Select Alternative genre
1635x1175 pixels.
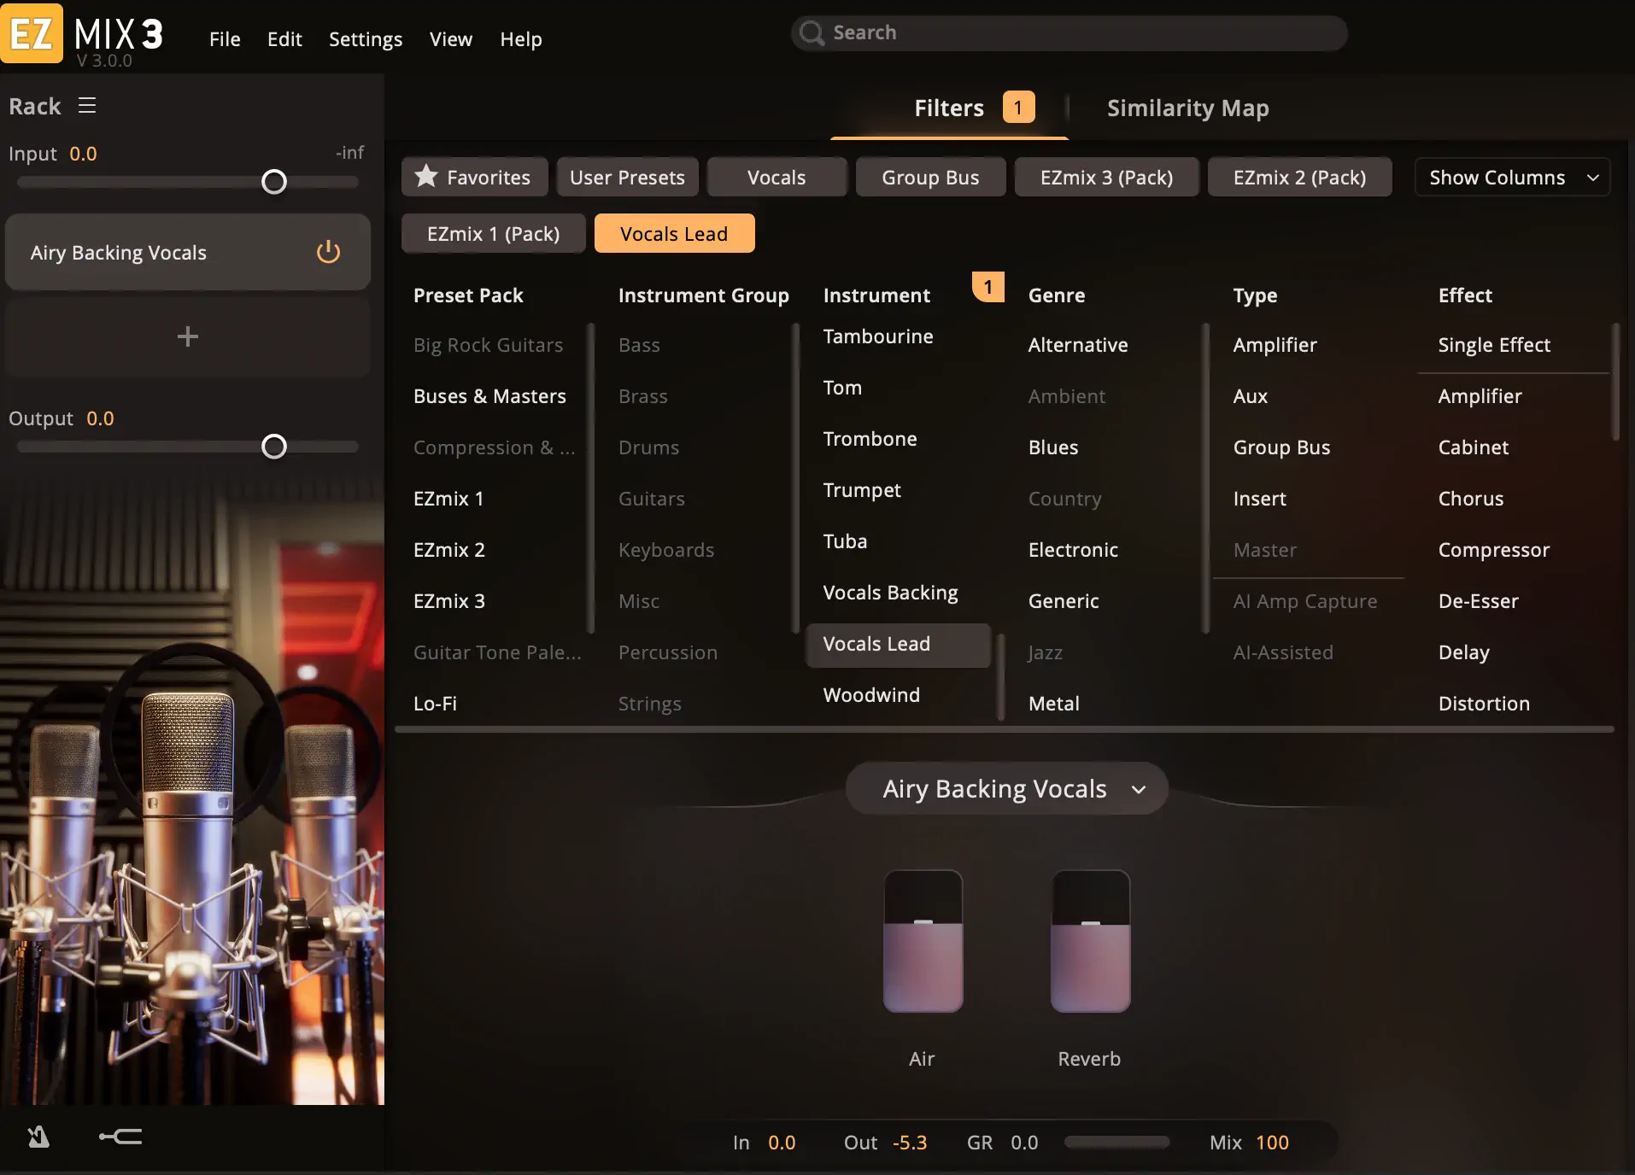point(1078,345)
